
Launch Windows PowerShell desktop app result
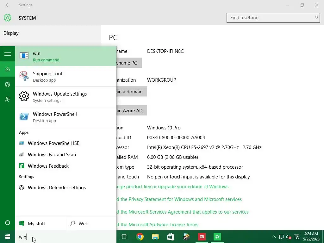click(66, 117)
